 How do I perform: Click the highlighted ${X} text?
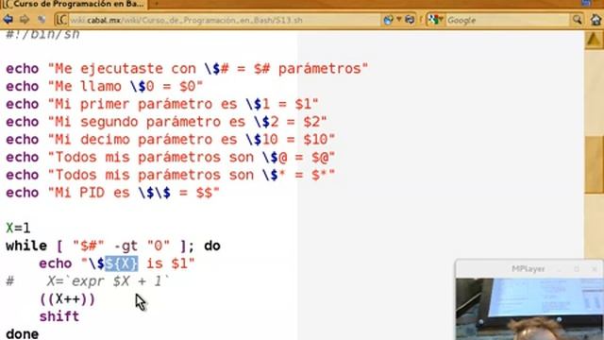click(x=122, y=263)
